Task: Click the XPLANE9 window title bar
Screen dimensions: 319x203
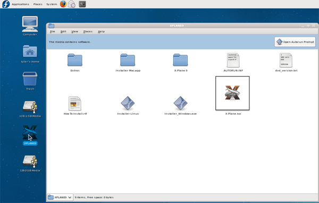Action: tap(177, 26)
